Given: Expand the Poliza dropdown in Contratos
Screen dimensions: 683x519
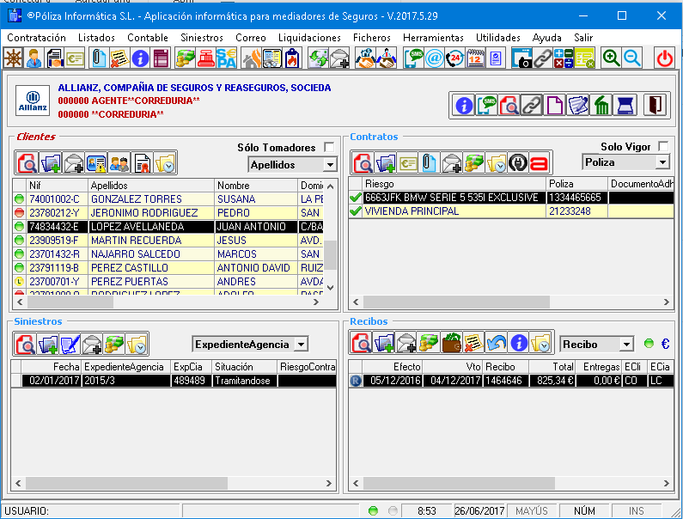Looking at the screenshot, I should click(662, 162).
